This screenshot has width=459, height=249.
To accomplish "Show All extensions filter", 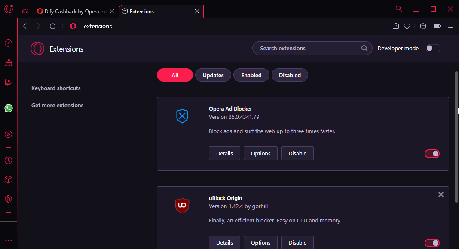I will 175,75.
